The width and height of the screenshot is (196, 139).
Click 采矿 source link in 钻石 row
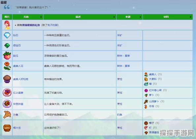pos(120,35)
